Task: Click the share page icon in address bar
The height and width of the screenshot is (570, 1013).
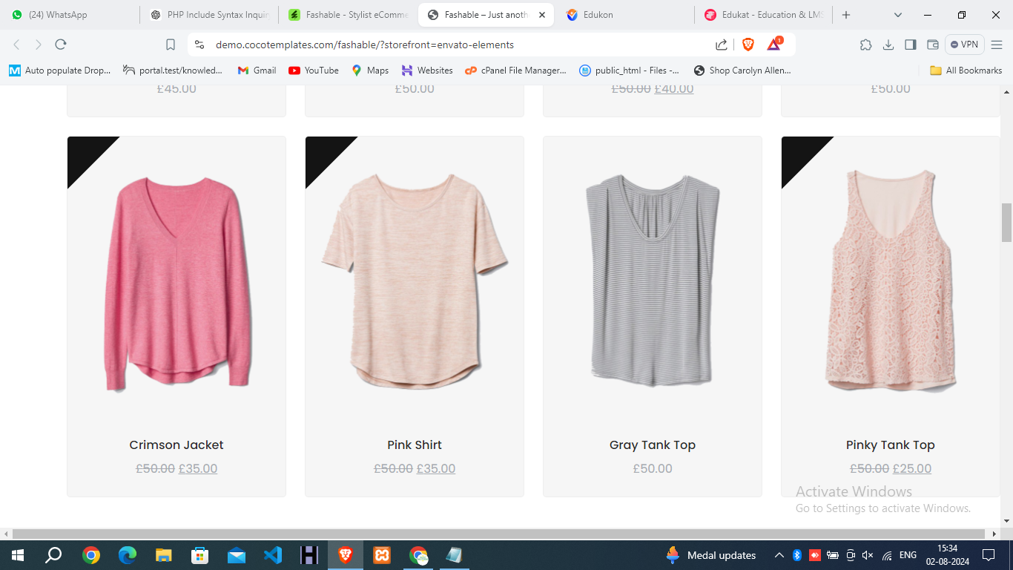Action: click(721, 45)
